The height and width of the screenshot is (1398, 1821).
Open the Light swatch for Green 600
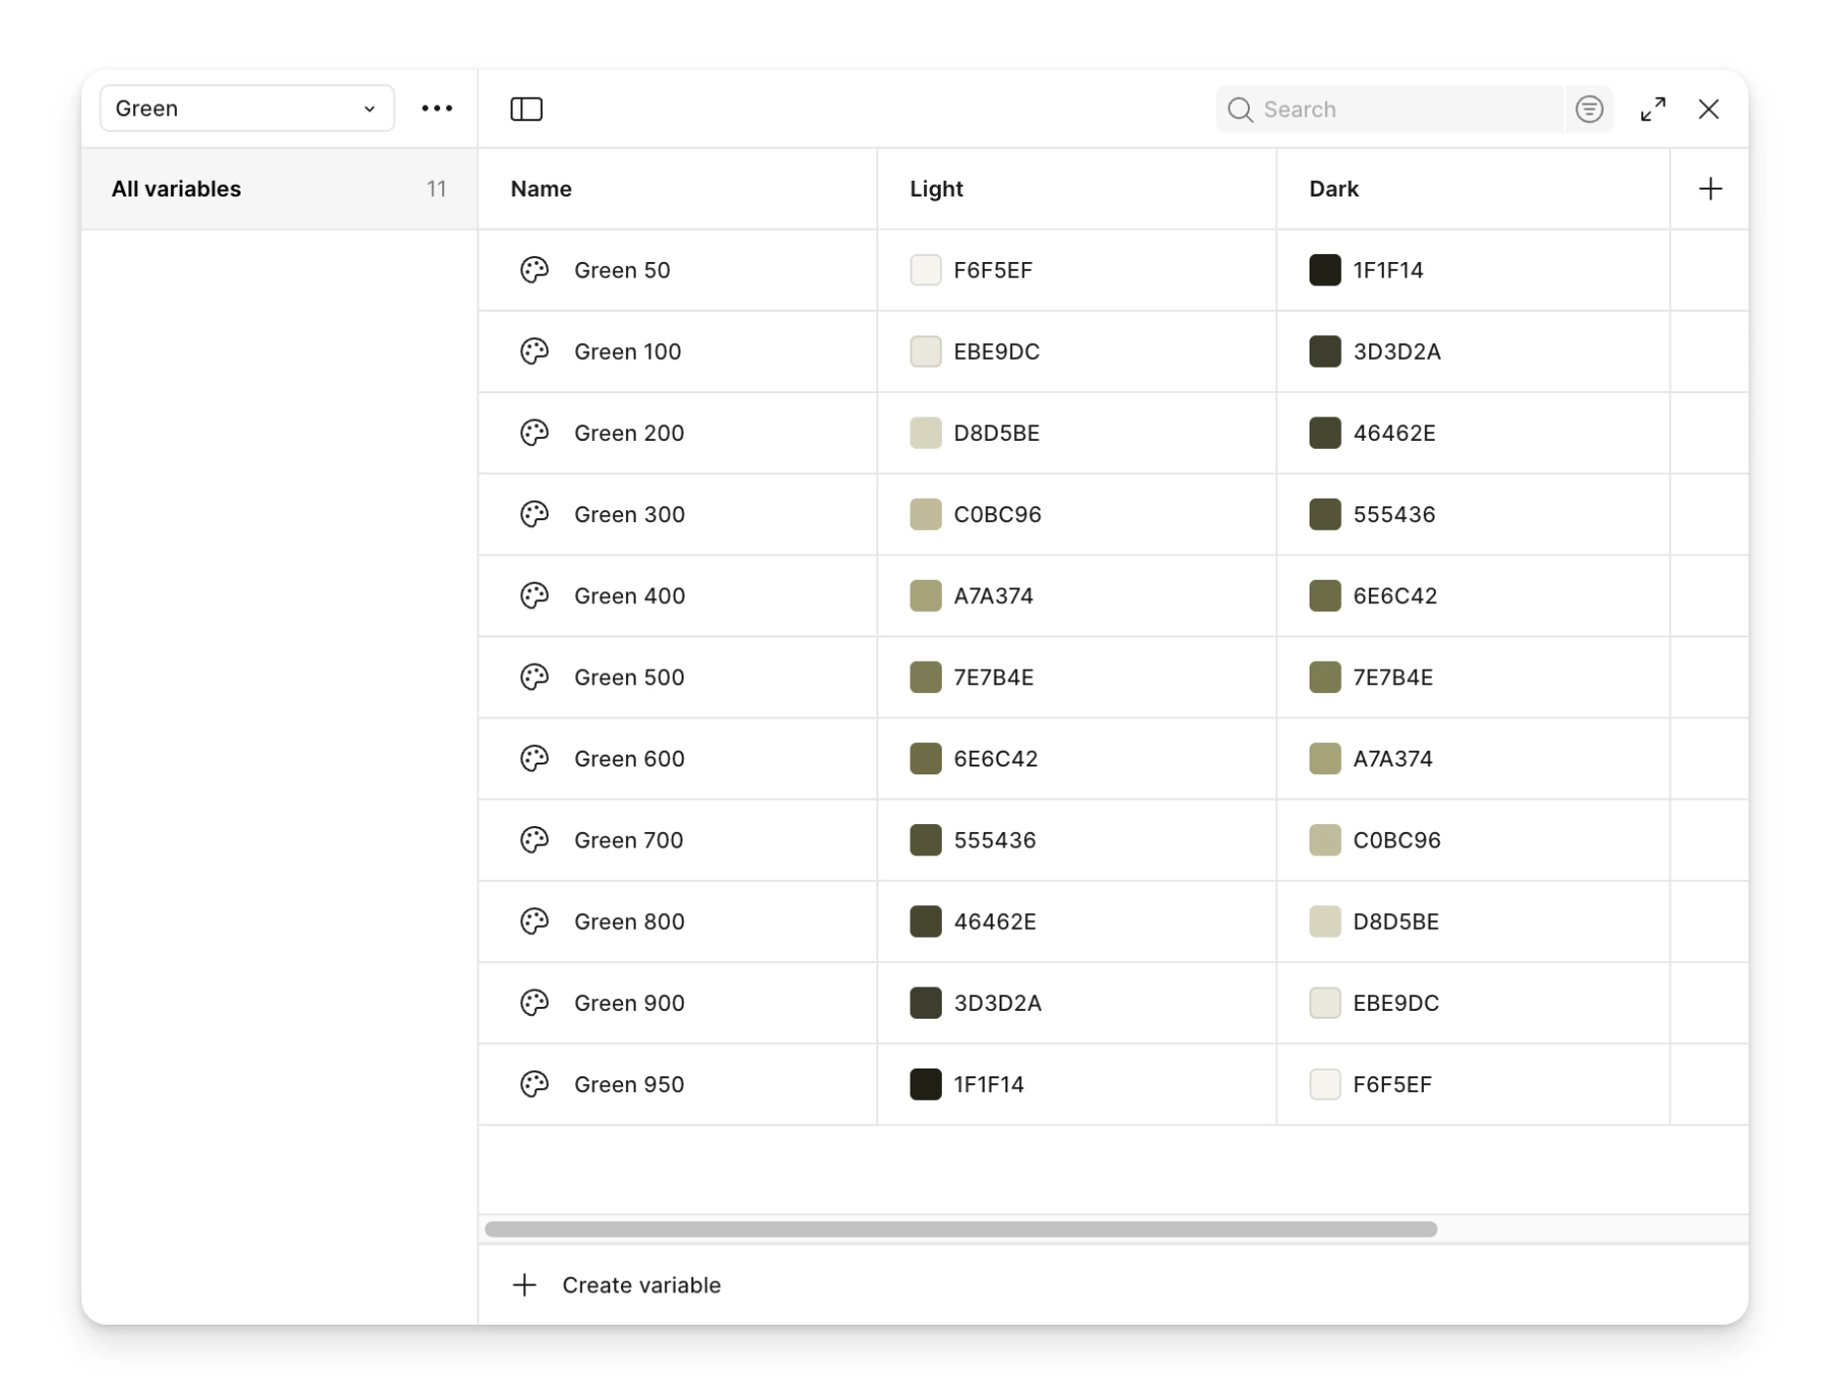pos(925,758)
